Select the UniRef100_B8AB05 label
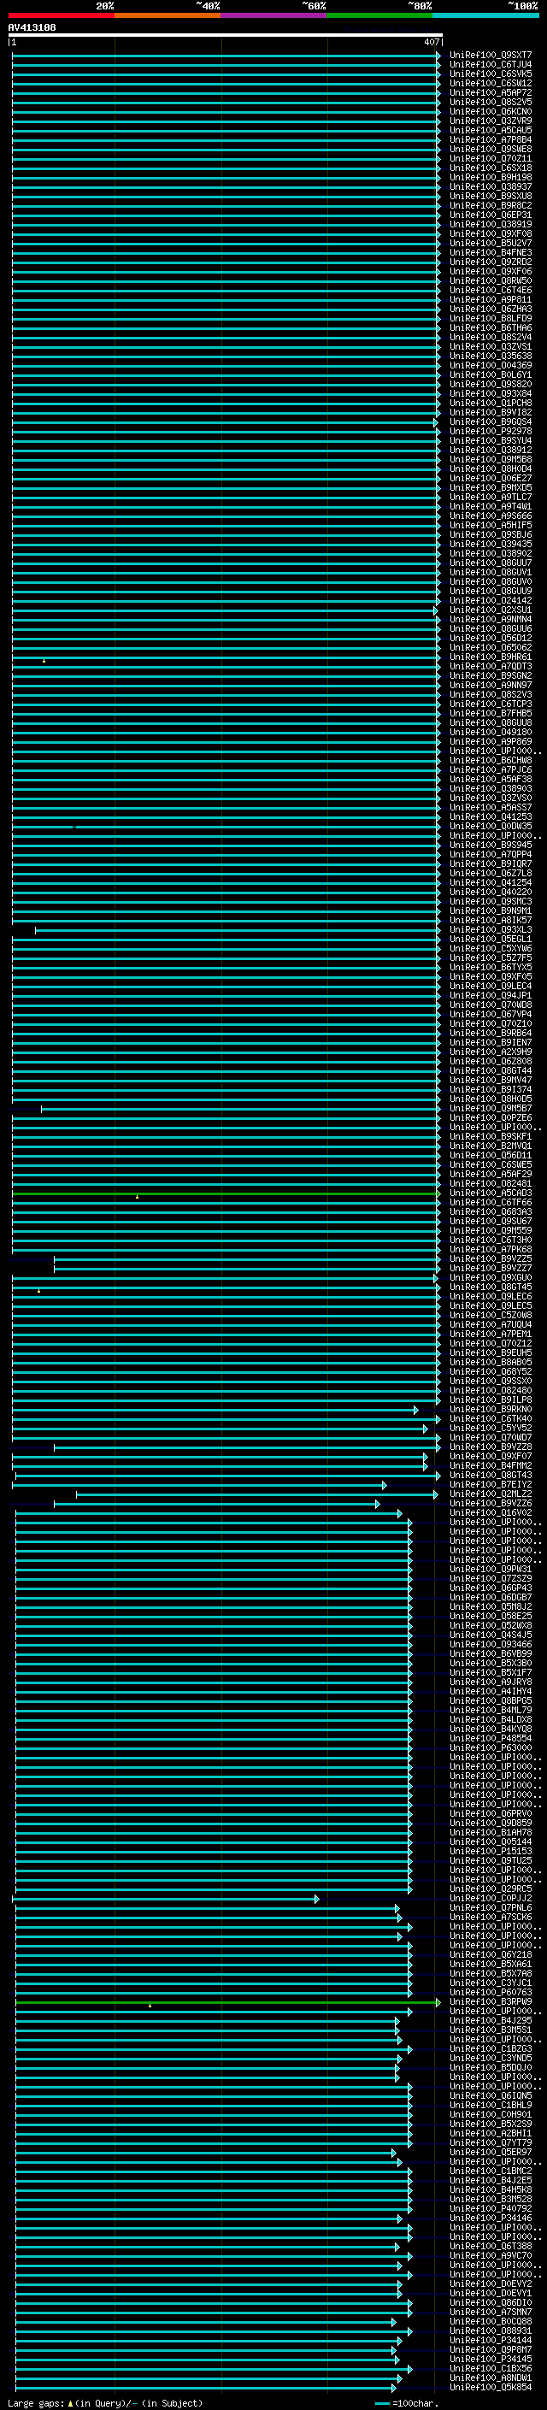 click(x=491, y=1363)
